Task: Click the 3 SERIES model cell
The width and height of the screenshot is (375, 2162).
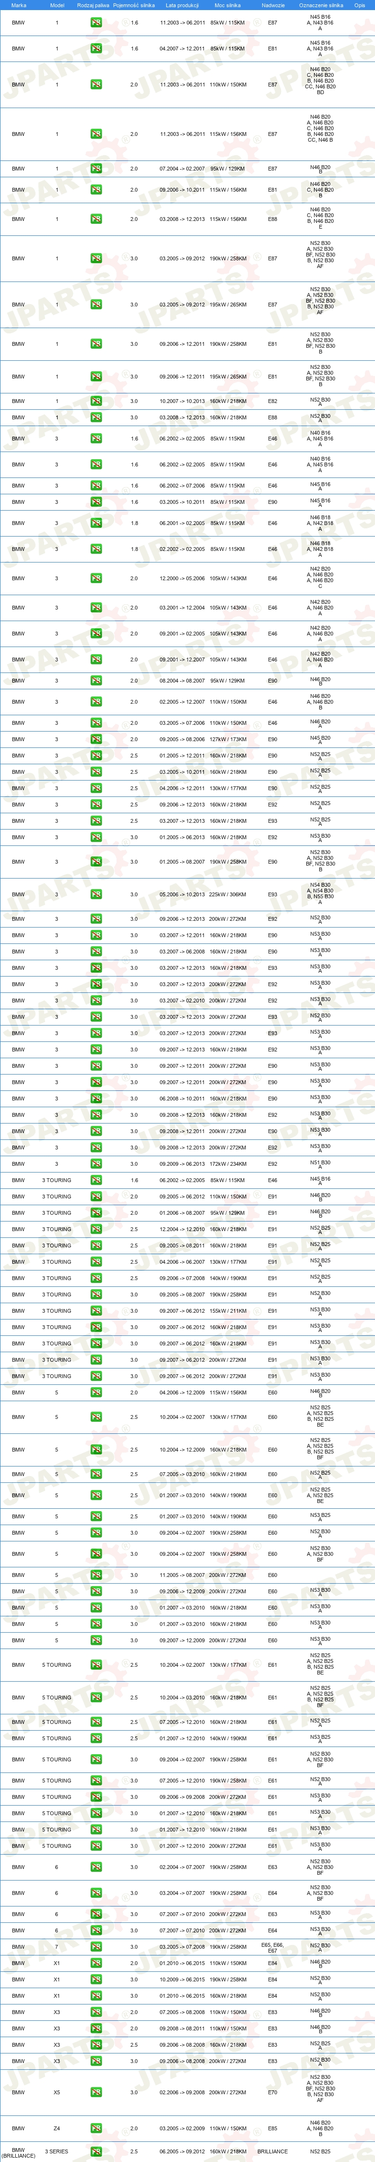Action: 57,2152
